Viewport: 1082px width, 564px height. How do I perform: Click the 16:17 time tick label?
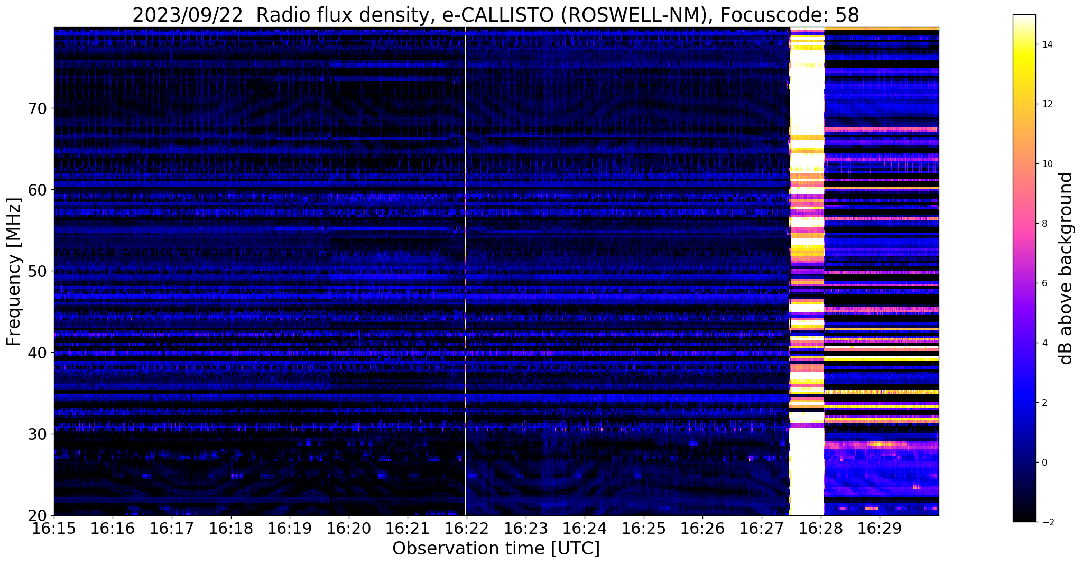(172, 528)
